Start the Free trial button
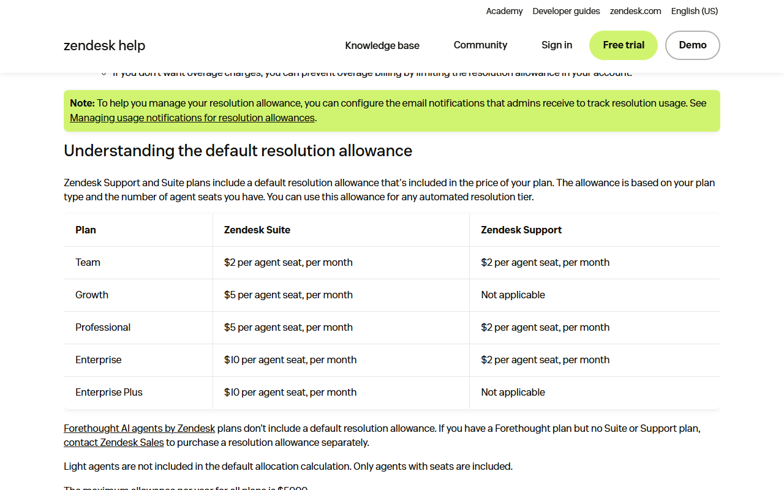 [x=624, y=45]
